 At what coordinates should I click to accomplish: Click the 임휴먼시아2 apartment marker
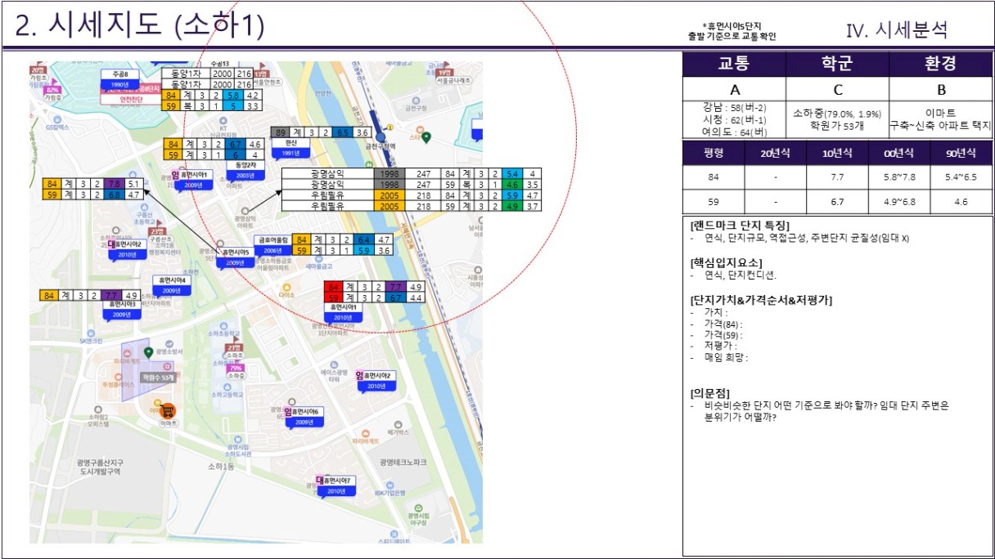376,381
